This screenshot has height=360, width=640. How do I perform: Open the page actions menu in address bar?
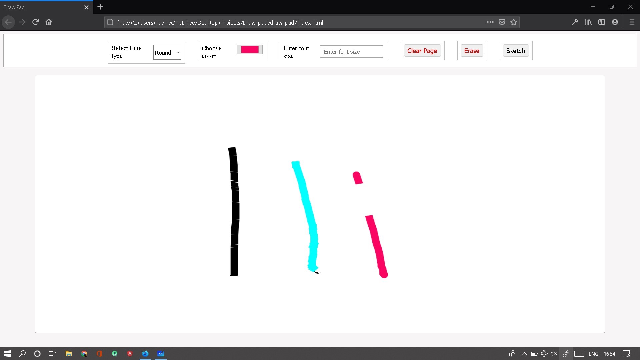pos(490,22)
